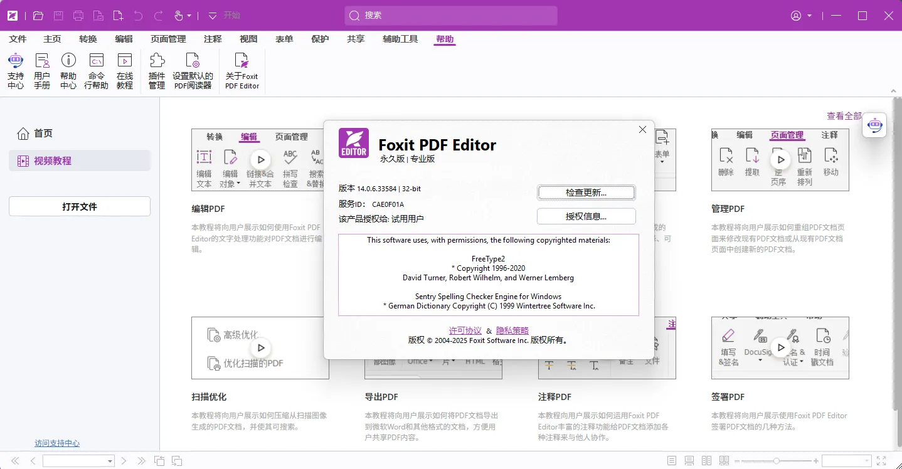Play the 扫描优化 tutorial video
Image resolution: width=902 pixels, height=469 pixels.
pyautogui.click(x=261, y=347)
